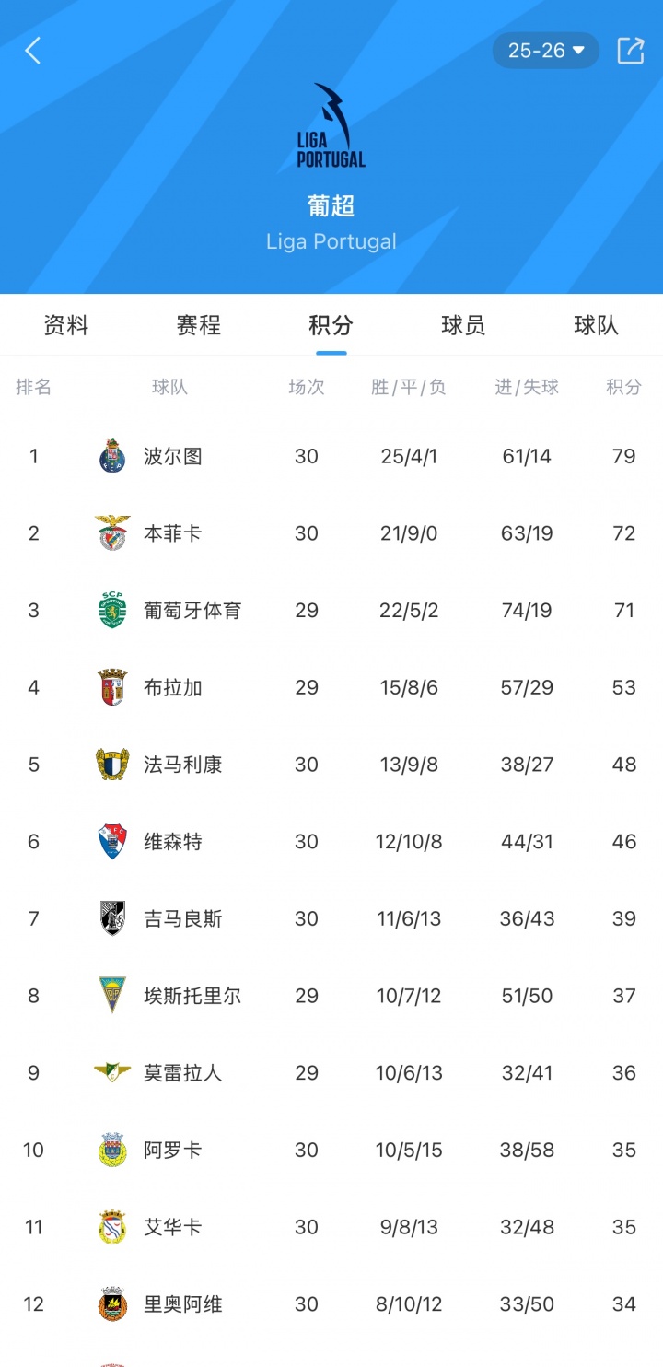This screenshot has height=1367, width=663.
Task: Tap the 阿罗卡 club badge
Action: pyautogui.click(x=112, y=1150)
